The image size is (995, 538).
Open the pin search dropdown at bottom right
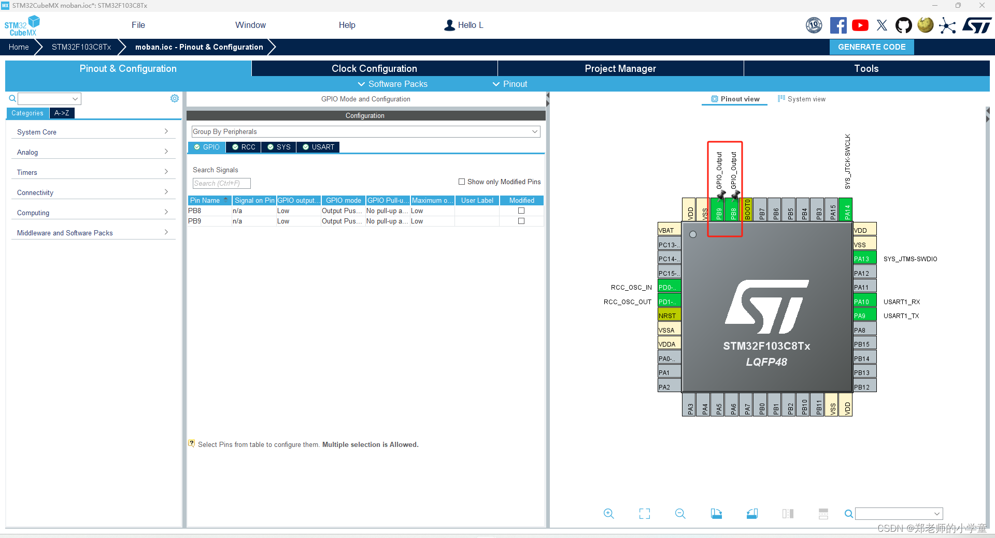click(899, 514)
